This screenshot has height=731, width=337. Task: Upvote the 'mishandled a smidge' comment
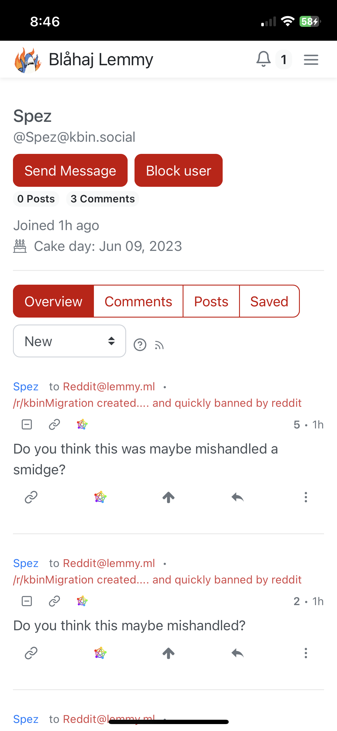pyautogui.click(x=168, y=497)
